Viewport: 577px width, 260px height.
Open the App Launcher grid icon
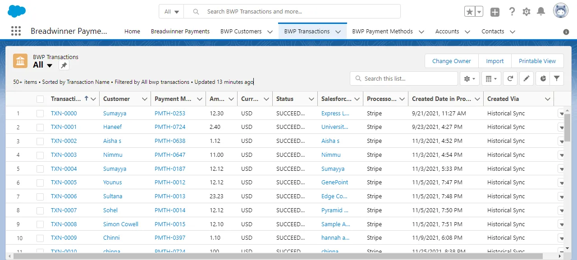[16, 31]
